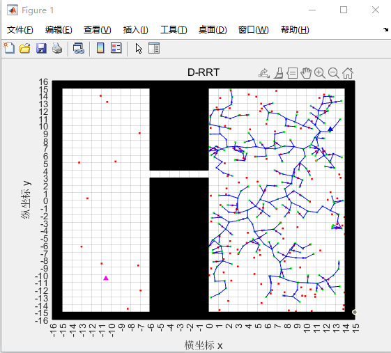
Task: Insert a legend using the toolbar icon
Action: (x=116, y=48)
